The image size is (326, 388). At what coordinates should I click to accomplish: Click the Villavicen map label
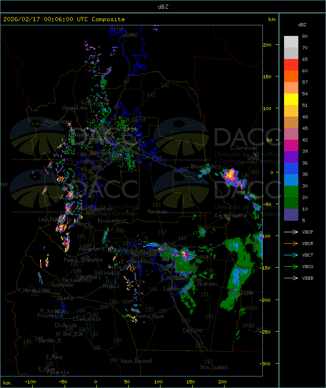[x=95, y=103]
